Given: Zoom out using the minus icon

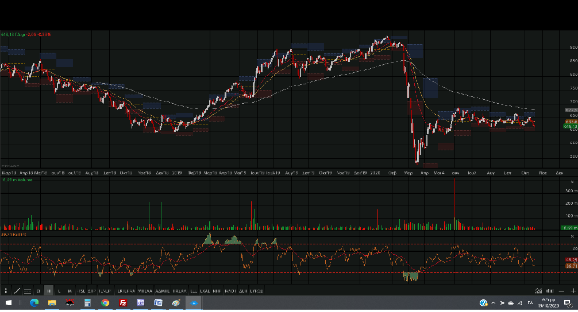Looking at the screenshot, I should click(x=562, y=291).
